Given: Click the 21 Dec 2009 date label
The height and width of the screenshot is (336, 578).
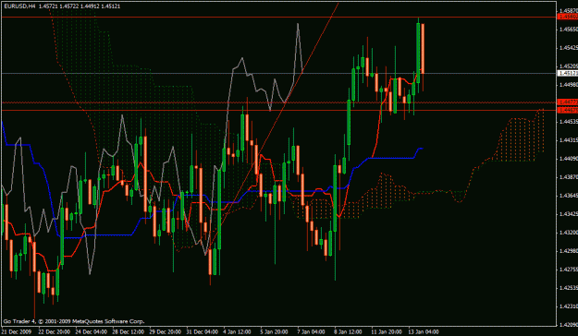Looking at the screenshot, I should [17, 331].
